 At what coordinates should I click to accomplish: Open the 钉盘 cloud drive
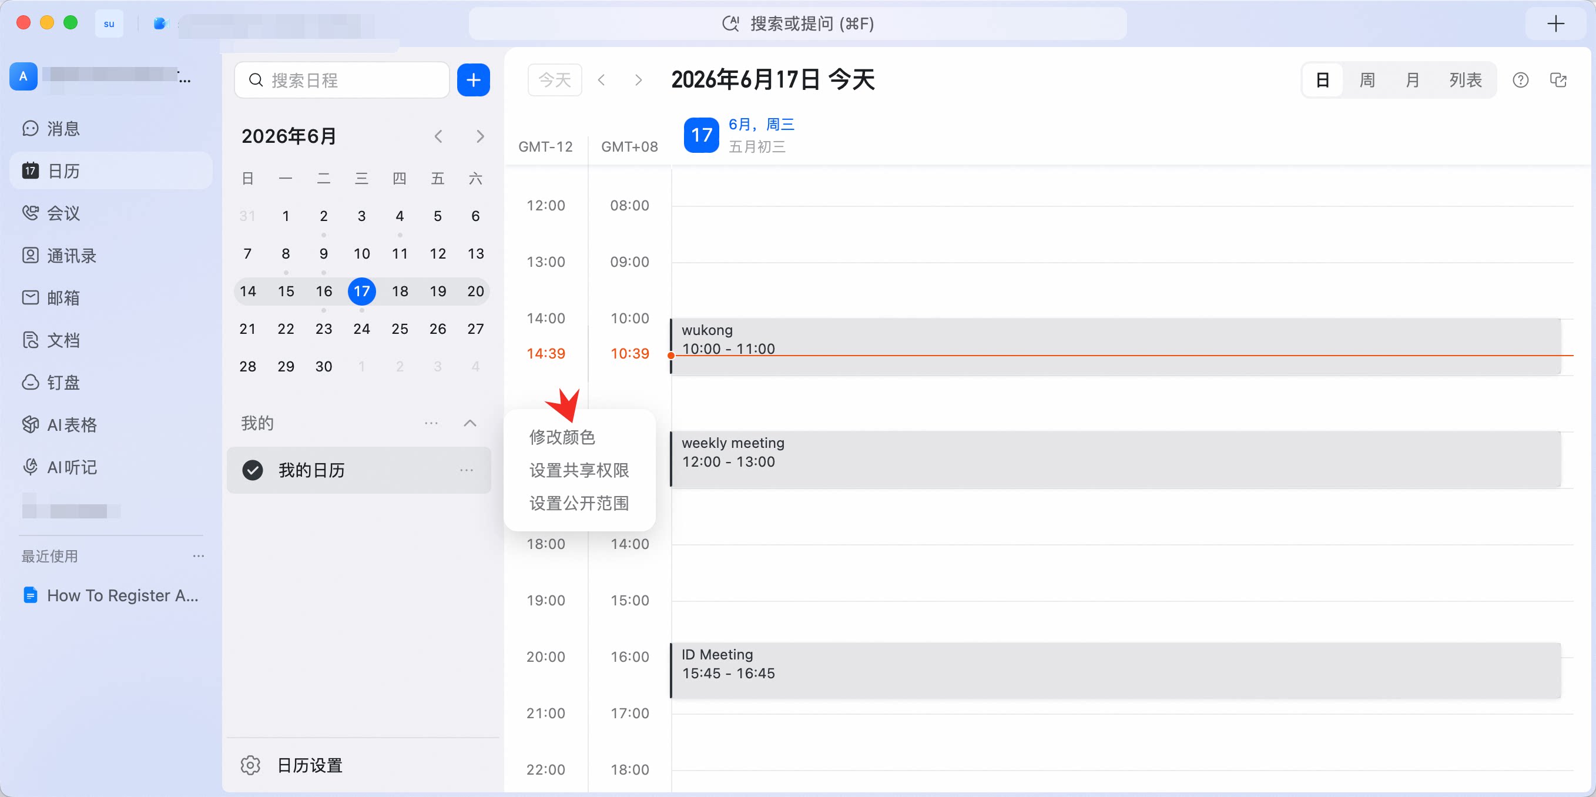(x=52, y=383)
